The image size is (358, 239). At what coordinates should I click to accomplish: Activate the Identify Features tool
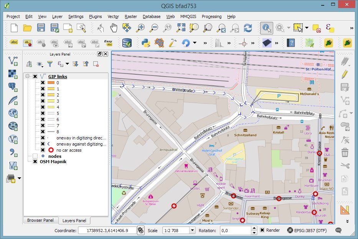(x=266, y=28)
